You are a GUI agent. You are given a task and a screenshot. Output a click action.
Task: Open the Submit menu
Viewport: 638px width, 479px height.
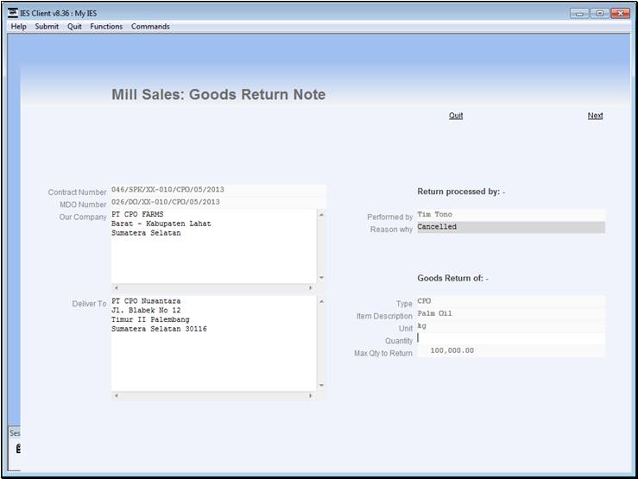(47, 27)
